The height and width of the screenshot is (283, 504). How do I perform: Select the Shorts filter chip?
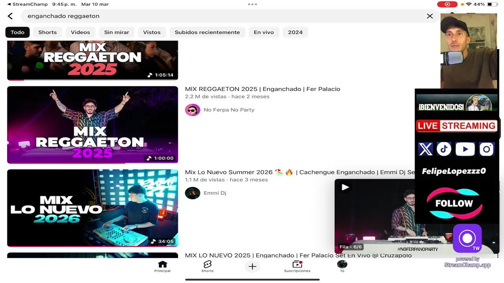pos(48,32)
